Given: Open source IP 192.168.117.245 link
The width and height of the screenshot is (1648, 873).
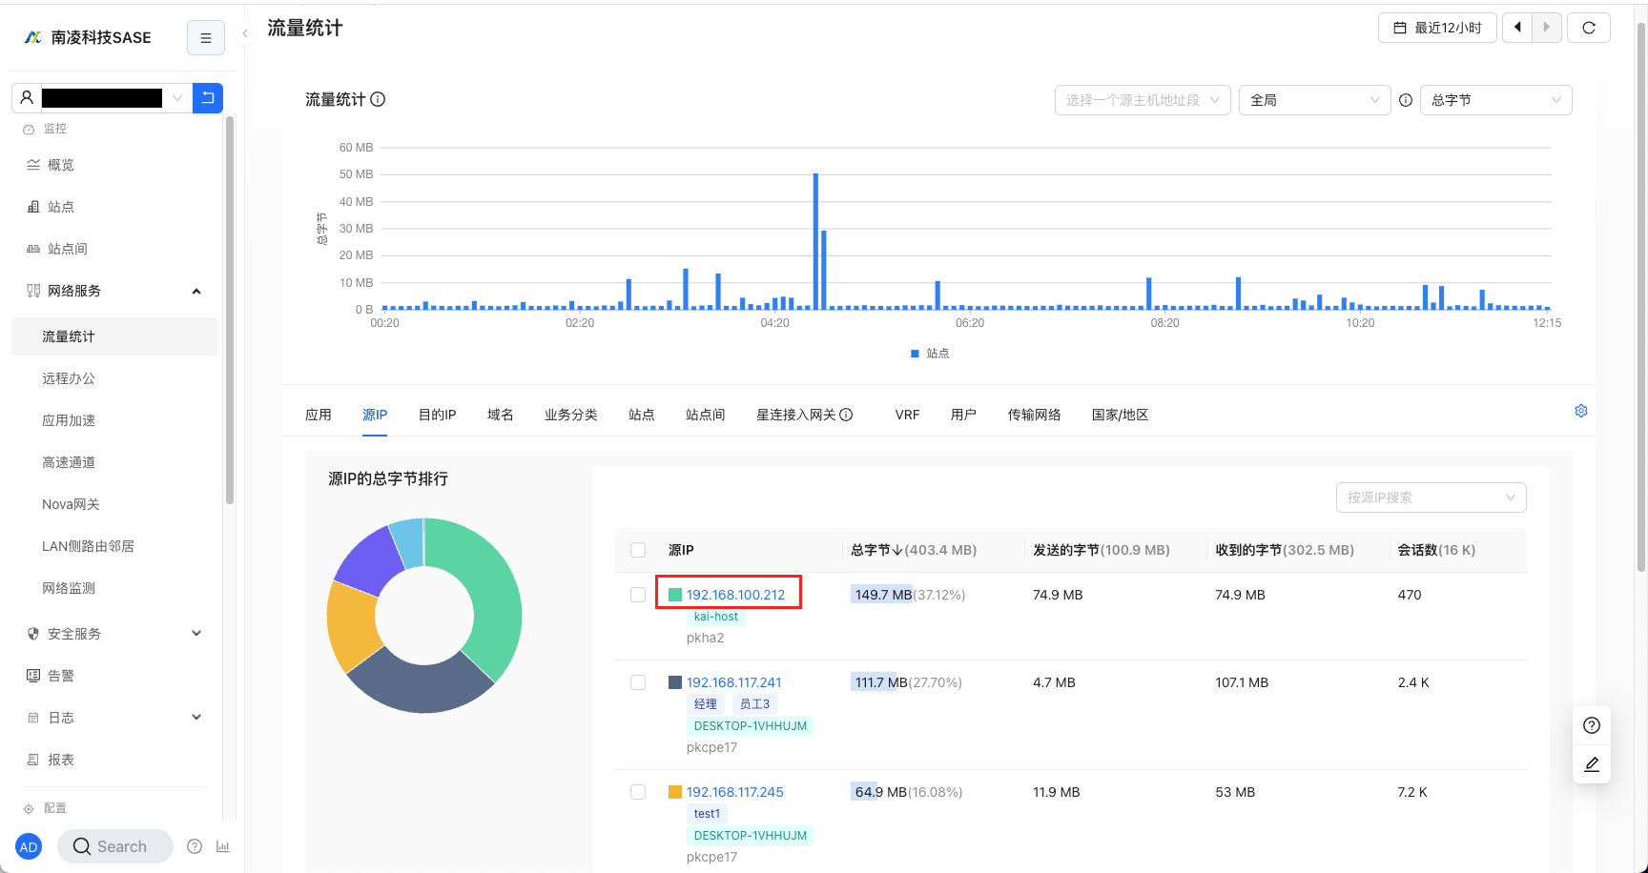Looking at the screenshot, I should point(734,792).
